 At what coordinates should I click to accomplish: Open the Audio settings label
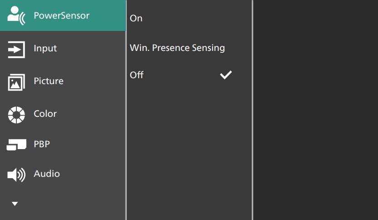click(46, 174)
